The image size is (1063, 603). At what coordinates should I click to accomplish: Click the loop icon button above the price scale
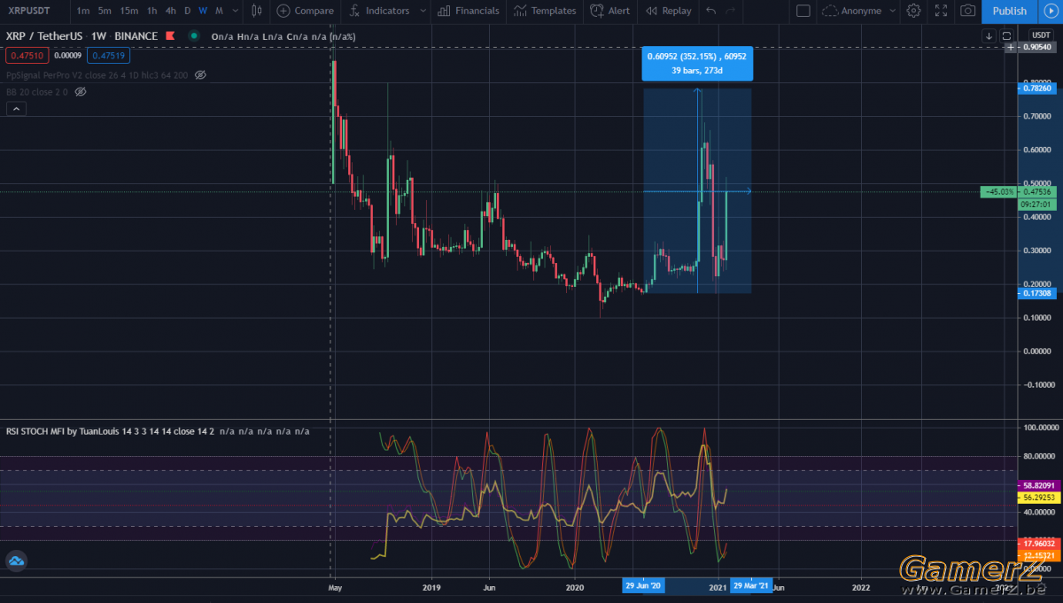[1006, 35]
